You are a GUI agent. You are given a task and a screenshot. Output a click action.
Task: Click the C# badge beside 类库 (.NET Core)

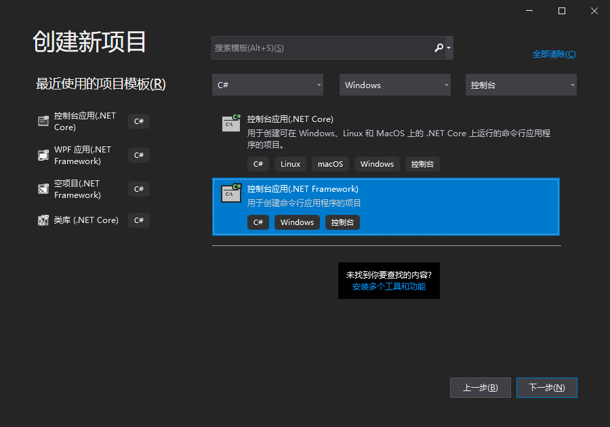point(138,220)
